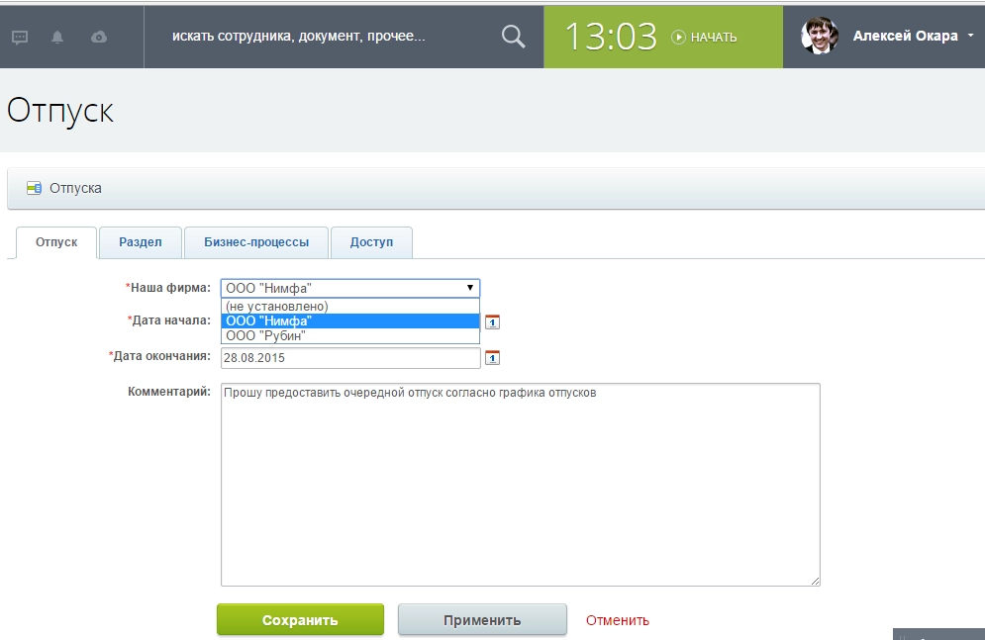Image resolution: width=985 pixels, height=640 pixels.
Task: Open calendar picker for end date
Action: [x=492, y=357]
